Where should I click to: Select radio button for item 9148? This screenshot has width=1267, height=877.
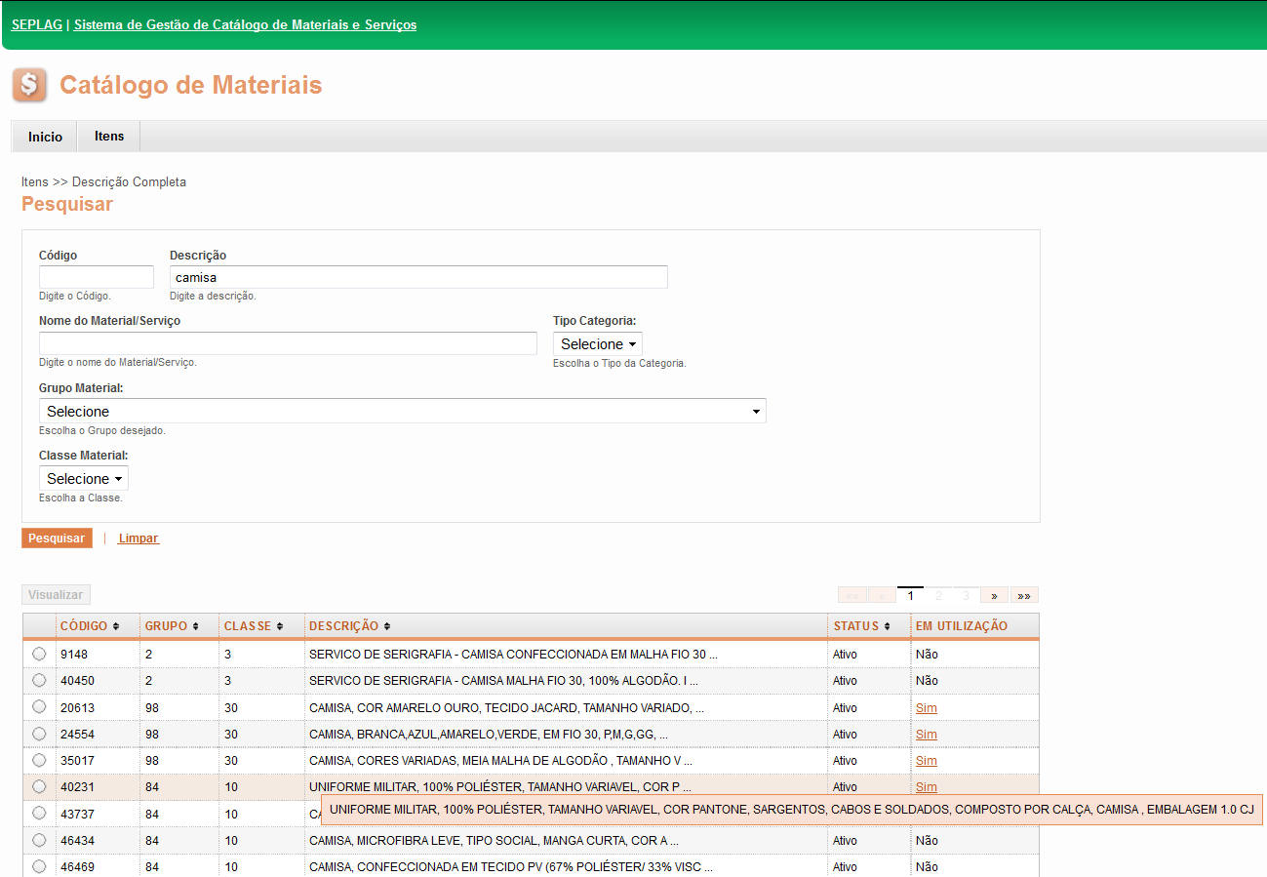(39, 654)
